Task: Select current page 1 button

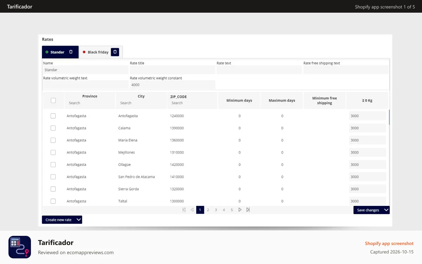Action: click(200, 210)
